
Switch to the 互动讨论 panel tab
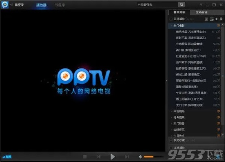point(202,12)
